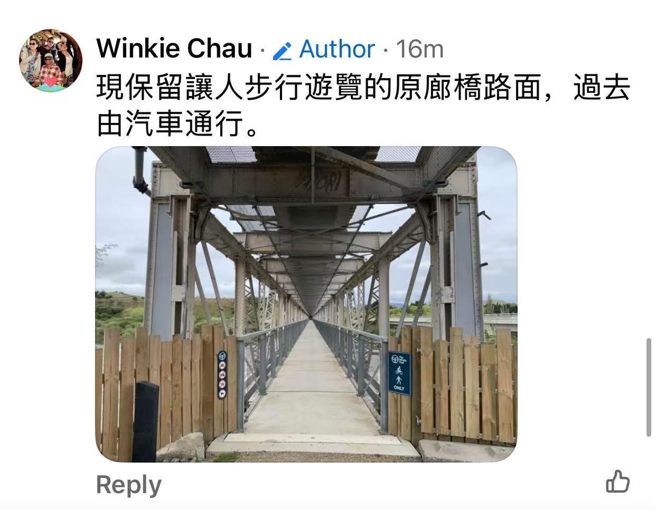Click the walking person symbol on sign
Viewport: 656px width, 509px height.
tap(399, 379)
